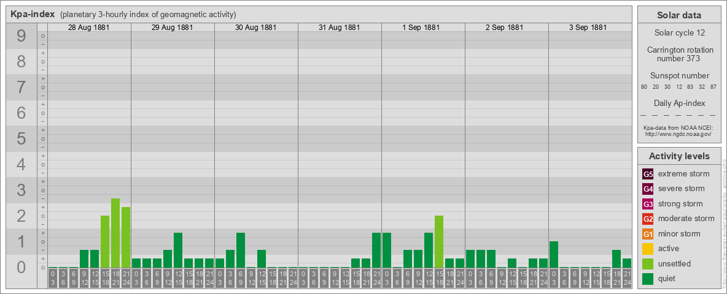Select the 2 Sep 1881 date header

505,28
